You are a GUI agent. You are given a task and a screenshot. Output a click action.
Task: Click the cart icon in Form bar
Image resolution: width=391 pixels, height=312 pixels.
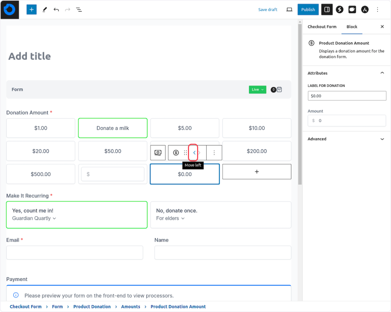point(279,90)
